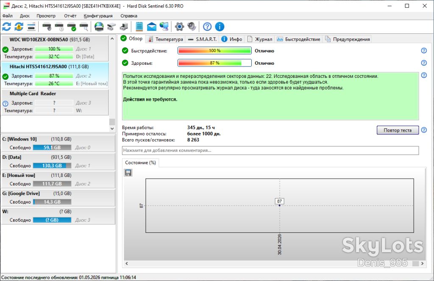Select the Состояние (%) chart tab
This screenshot has width=434, height=281.
pos(140,163)
